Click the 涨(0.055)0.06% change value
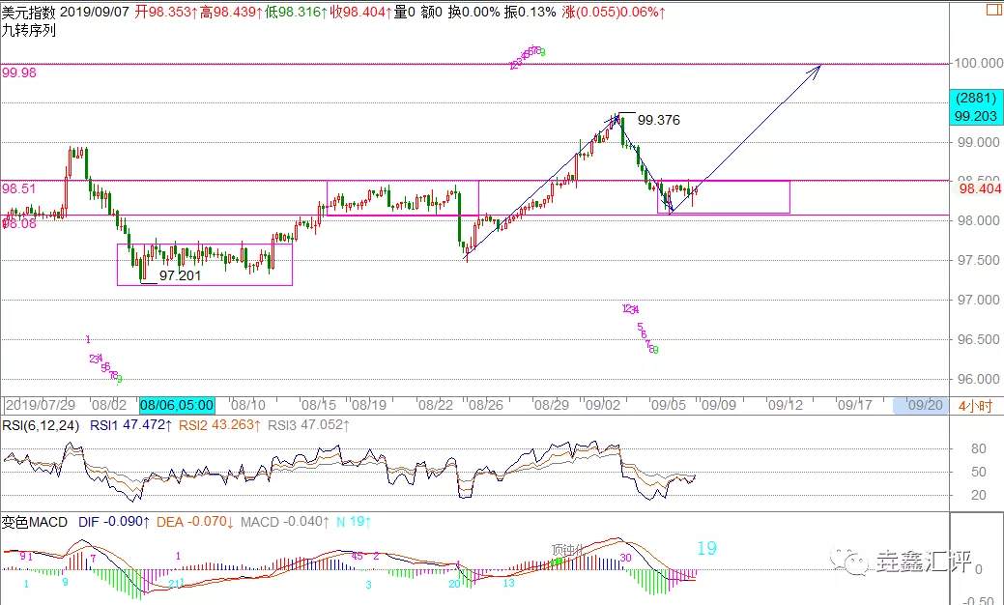Viewport: 1004px width, 605px height. coord(614,12)
